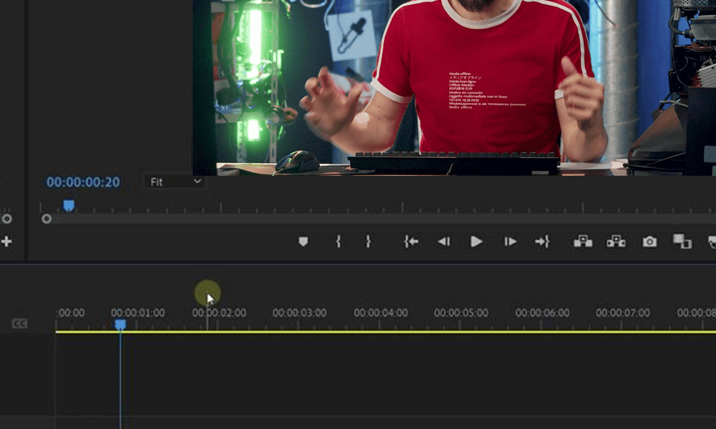This screenshot has height=429, width=716.
Task: Export a frame with the camera icon
Action: pyautogui.click(x=649, y=241)
